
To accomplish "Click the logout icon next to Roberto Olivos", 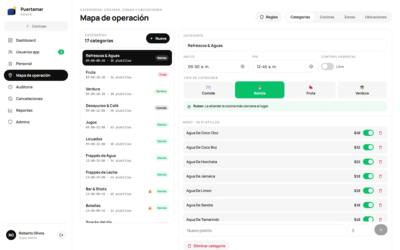I will (x=61, y=235).
